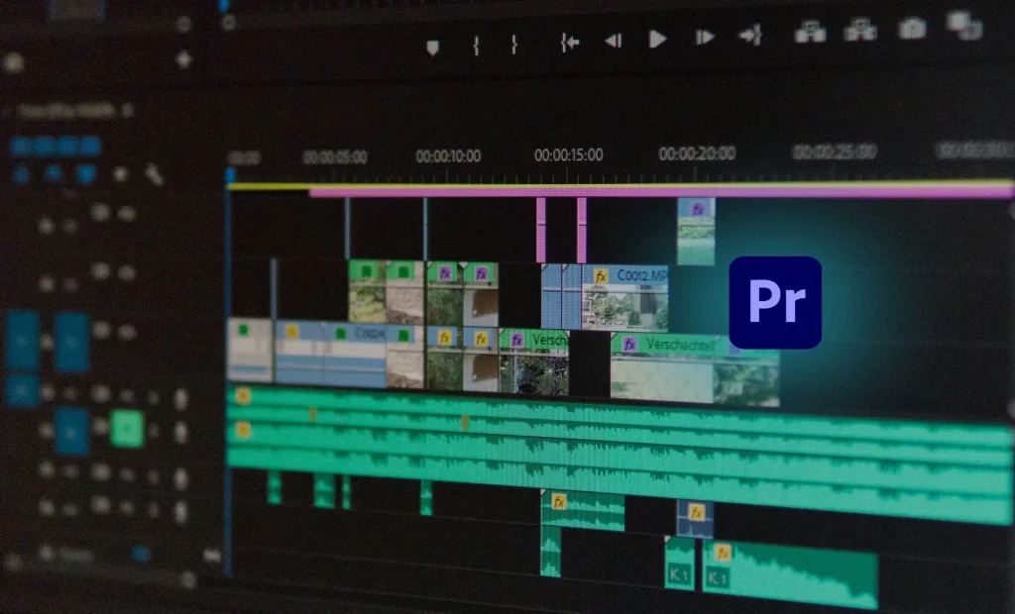Screen dimensions: 1015x614
Task: Click the 00:00:15:00 mark on the time ruler
Action: pyautogui.click(x=568, y=154)
